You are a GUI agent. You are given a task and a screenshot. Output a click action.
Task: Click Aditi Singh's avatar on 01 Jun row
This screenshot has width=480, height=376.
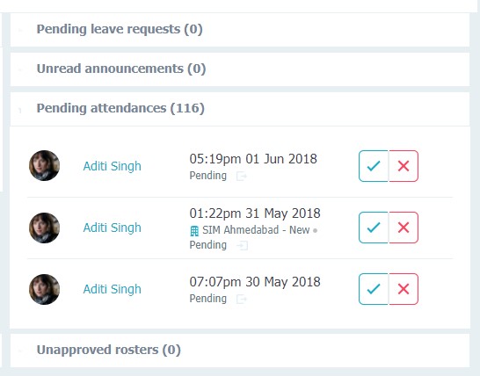point(44,165)
